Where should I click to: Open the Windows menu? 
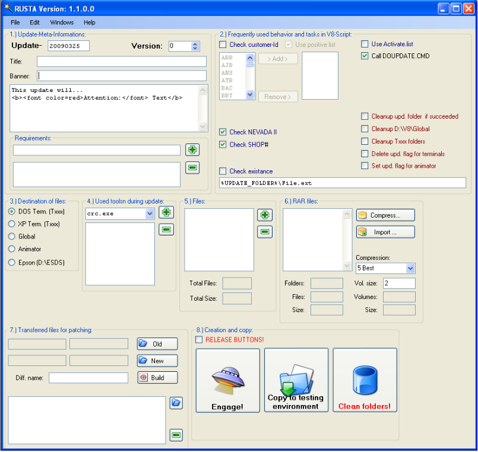62,23
